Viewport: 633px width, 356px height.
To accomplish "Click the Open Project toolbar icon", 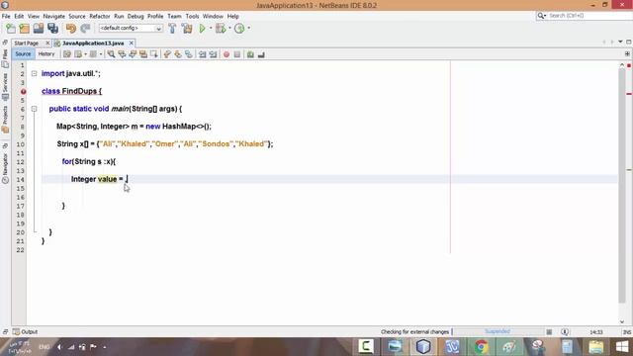I will (x=39, y=29).
